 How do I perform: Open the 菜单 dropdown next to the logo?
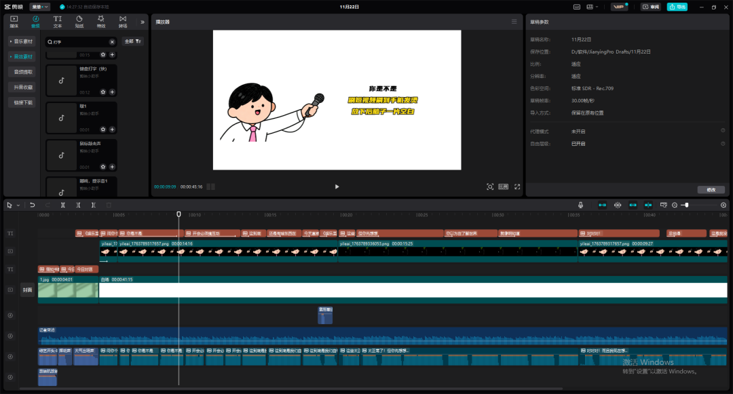coord(39,7)
